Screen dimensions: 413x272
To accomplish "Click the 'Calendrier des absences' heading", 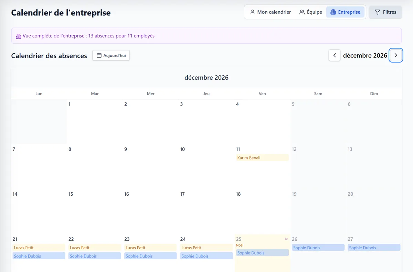I will (x=49, y=56).
